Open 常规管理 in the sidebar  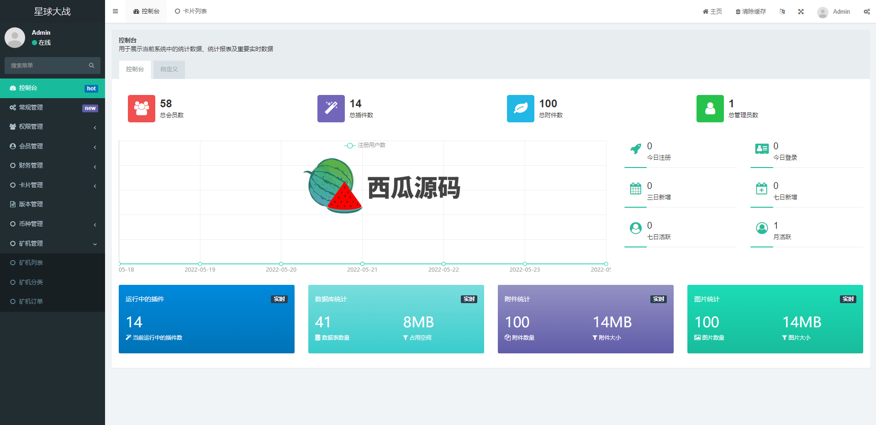pyautogui.click(x=53, y=108)
